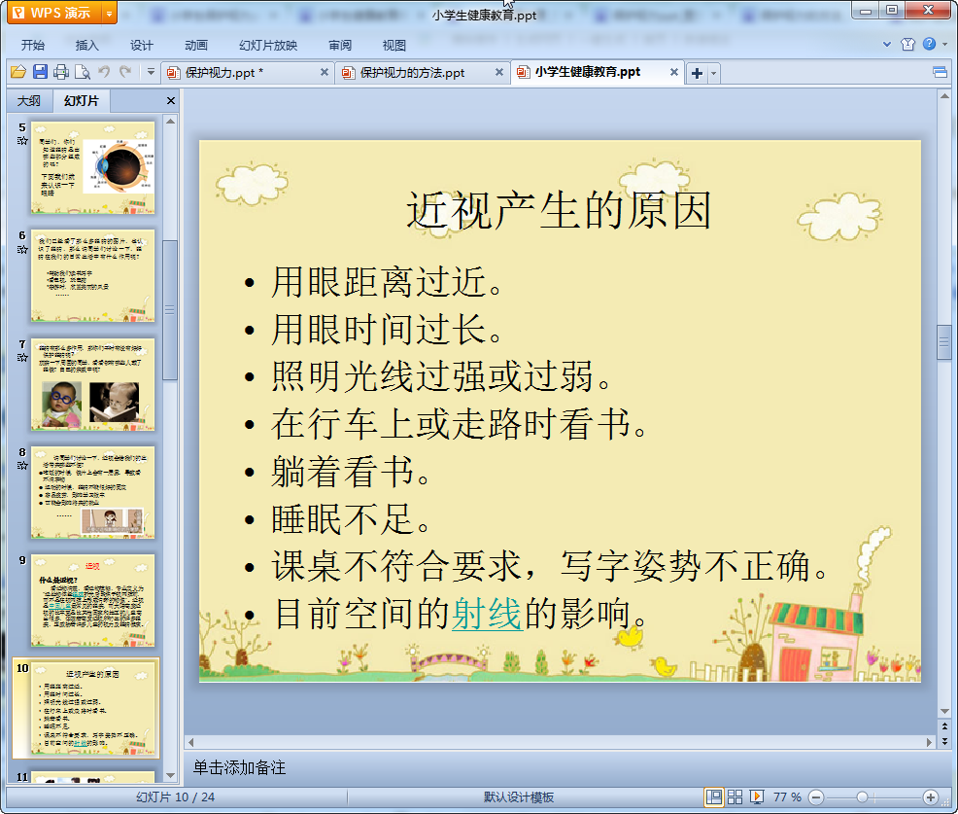Switch to the 大纲 outline tab
This screenshot has width=958, height=814.
[29, 101]
